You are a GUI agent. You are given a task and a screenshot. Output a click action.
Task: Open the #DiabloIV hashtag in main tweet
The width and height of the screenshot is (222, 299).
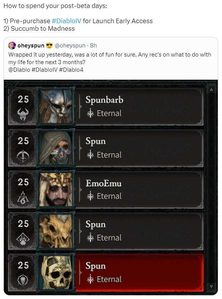(66, 21)
